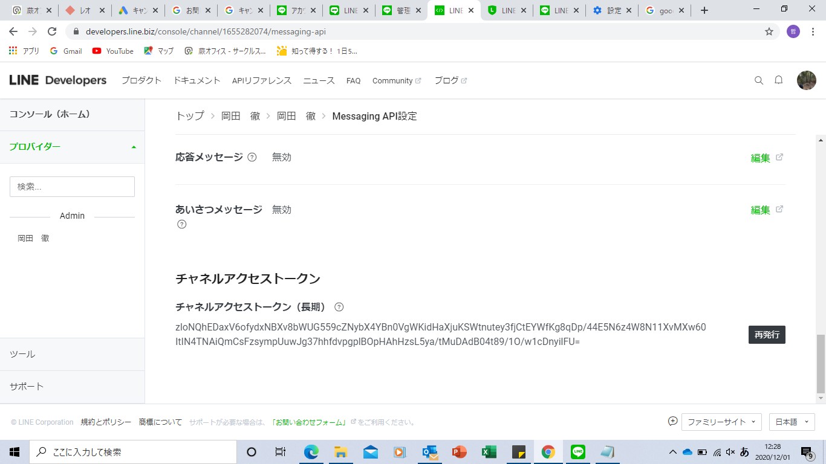Open Windows Start menu
Image resolution: width=826 pixels, height=464 pixels.
(x=15, y=452)
